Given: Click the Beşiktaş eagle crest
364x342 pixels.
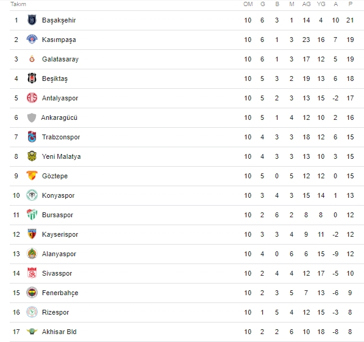Looking at the screenshot, I should click(x=32, y=79).
